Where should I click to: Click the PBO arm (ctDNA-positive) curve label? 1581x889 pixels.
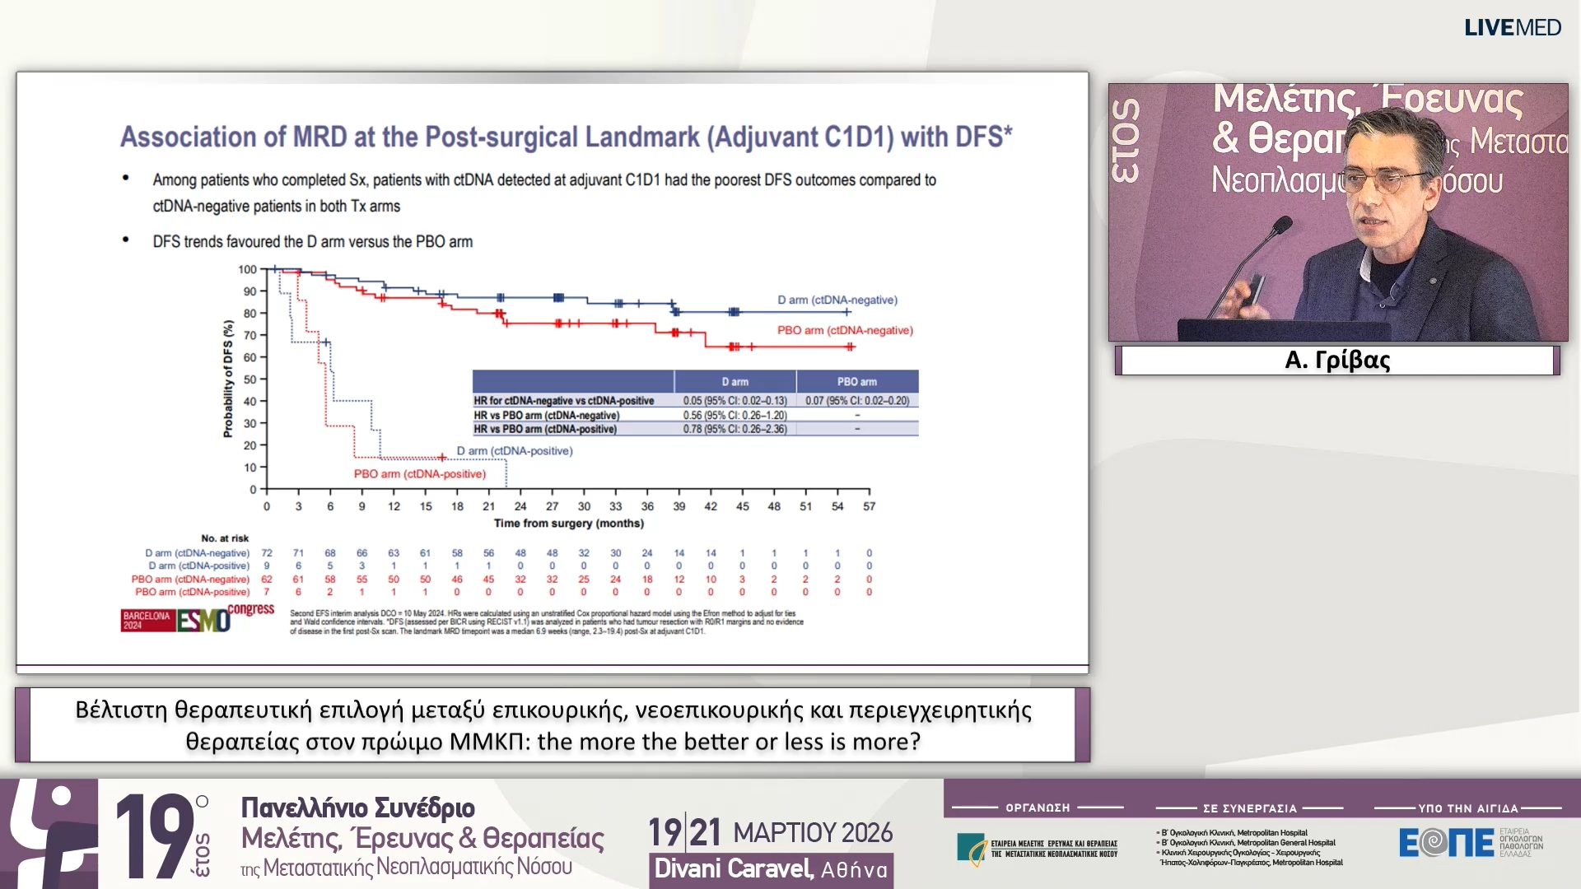[420, 474]
